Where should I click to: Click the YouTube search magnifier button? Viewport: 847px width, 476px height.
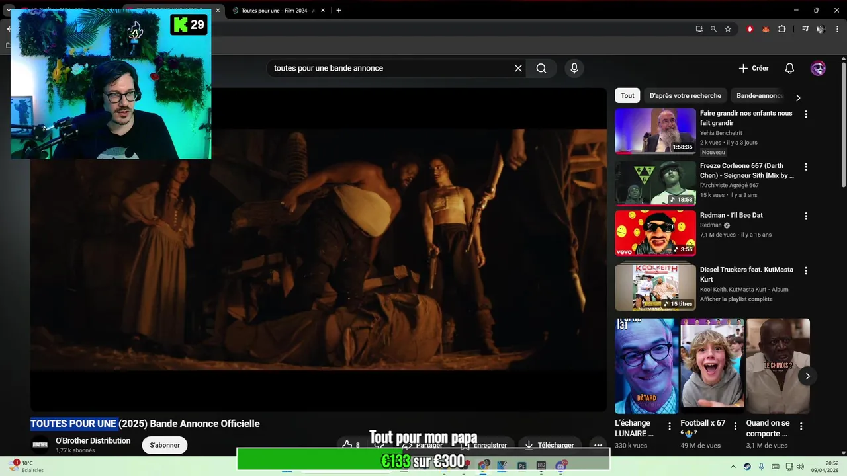pos(541,68)
